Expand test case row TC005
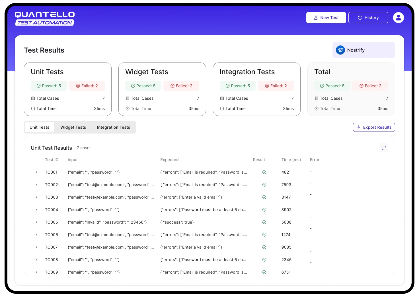 pos(36,222)
